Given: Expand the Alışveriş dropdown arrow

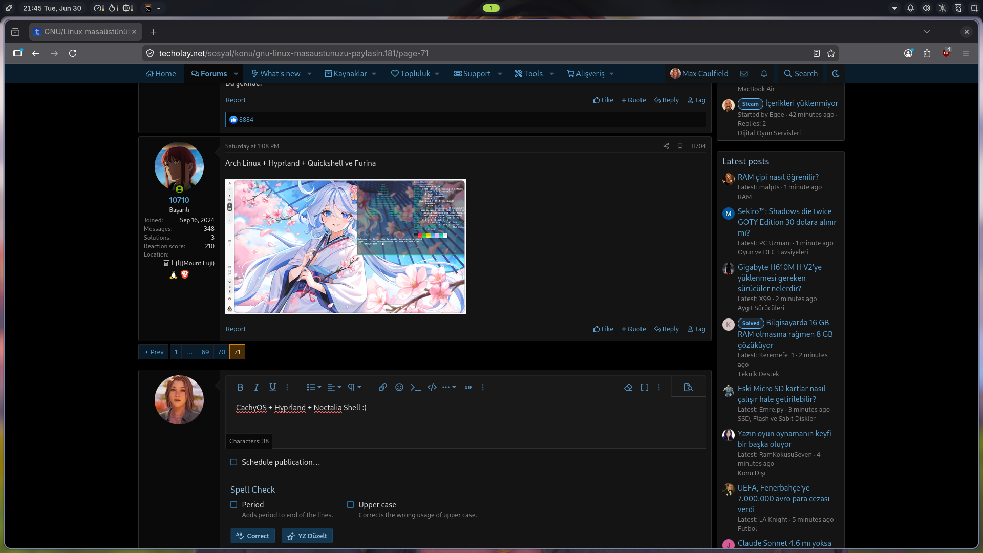Looking at the screenshot, I should click(x=611, y=74).
